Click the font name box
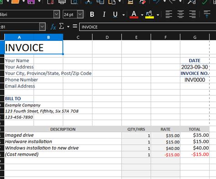The image size is (216, 179). 26,15
